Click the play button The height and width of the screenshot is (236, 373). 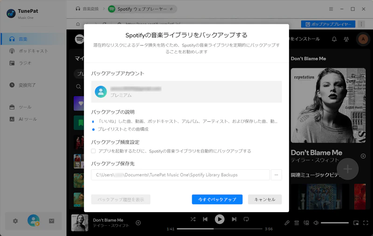(220, 219)
